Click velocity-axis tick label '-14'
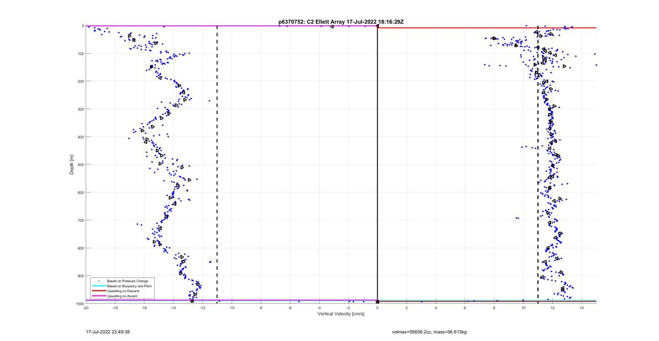 click(173, 308)
